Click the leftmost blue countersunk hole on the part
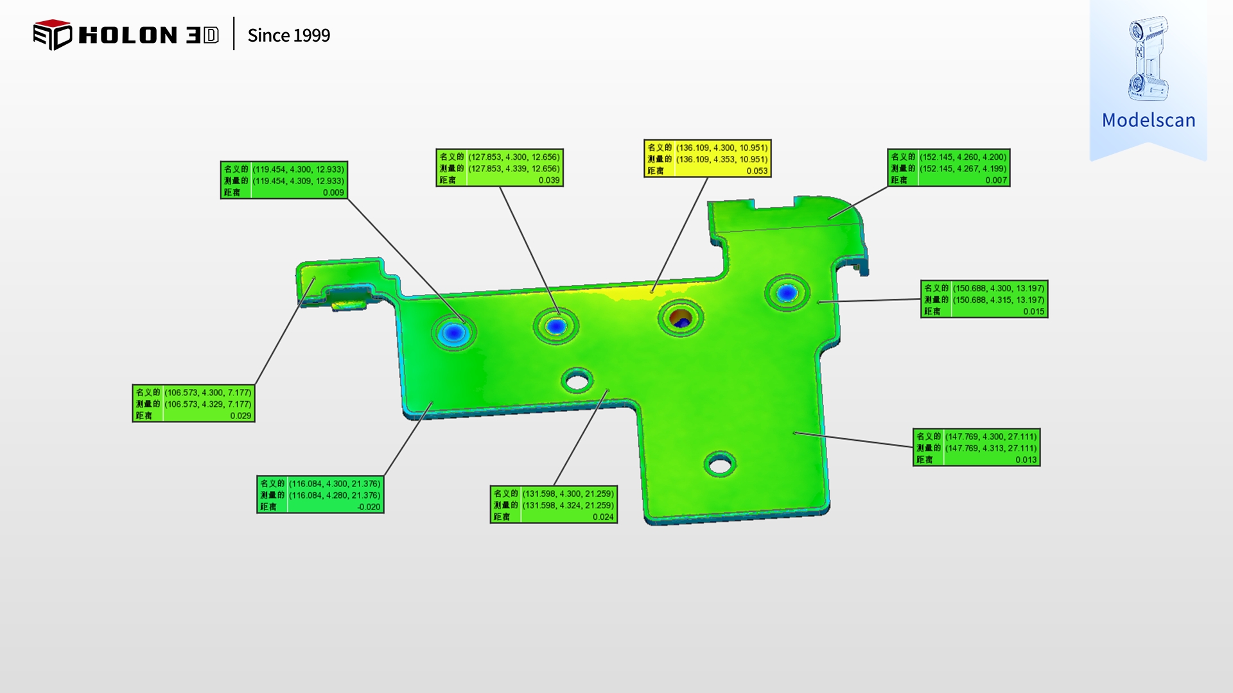This screenshot has height=693, width=1233. 454,332
